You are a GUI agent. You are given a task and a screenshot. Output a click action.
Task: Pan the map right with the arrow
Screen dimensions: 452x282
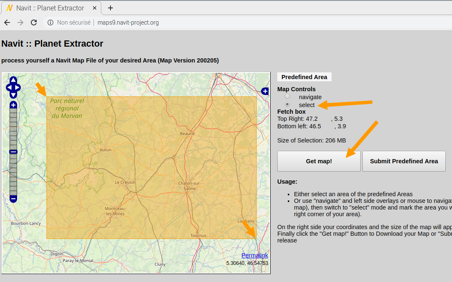click(17, 87)
